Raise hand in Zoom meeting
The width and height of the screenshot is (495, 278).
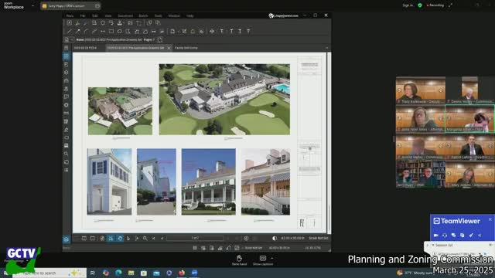[239, 260]
